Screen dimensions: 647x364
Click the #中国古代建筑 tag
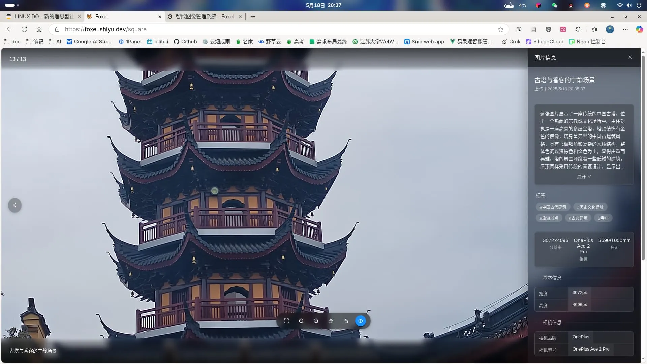[x=553, y=207]
